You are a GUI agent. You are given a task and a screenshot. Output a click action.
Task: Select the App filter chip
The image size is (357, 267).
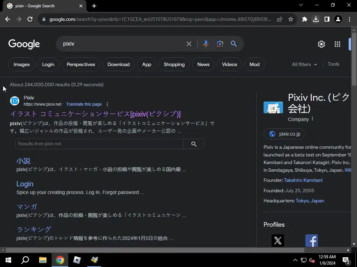147,64
